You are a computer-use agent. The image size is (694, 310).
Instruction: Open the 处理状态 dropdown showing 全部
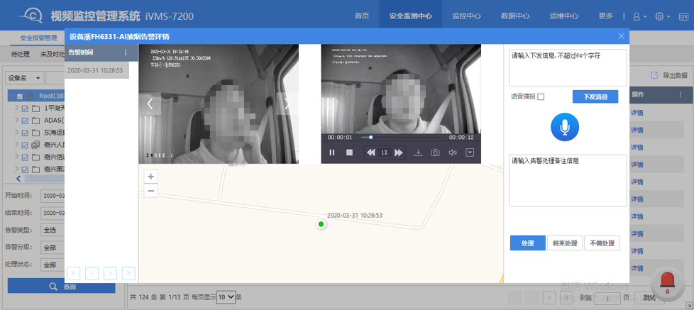pyautogui.click(x=53, y=265)
